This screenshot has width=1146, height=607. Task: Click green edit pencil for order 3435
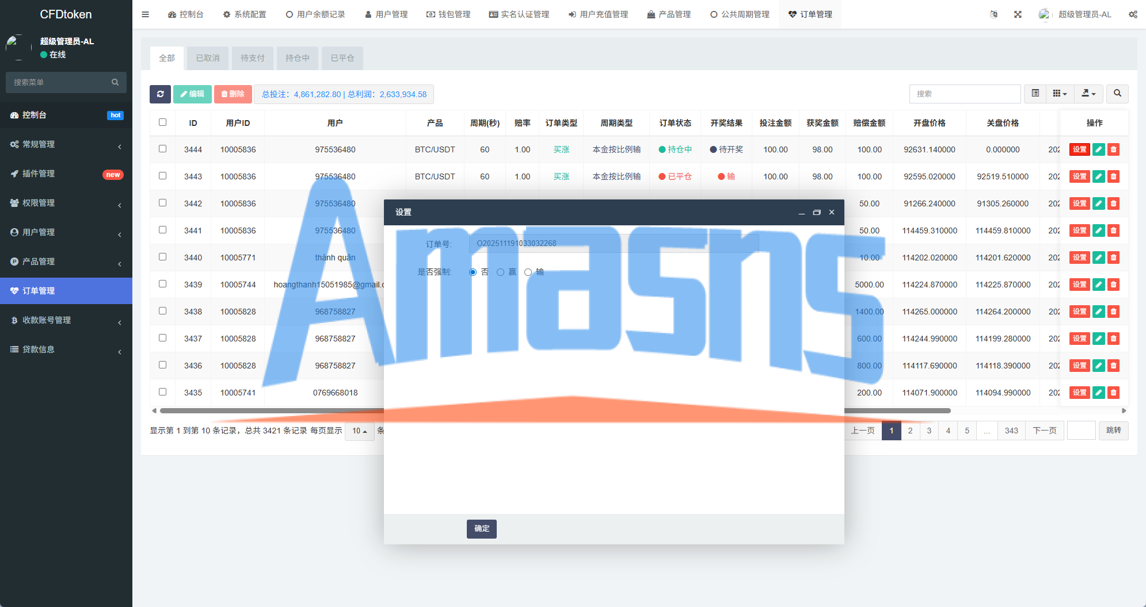(1099, 393)
